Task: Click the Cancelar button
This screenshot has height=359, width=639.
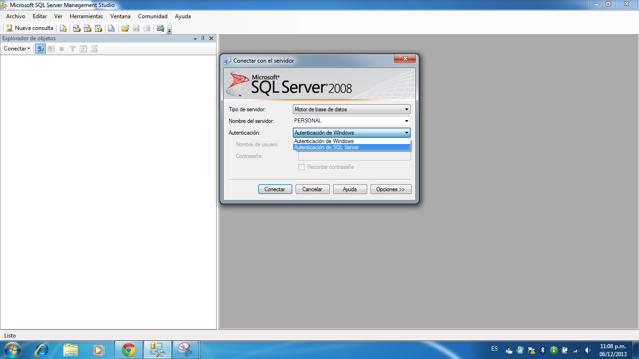Action: coord(312,189)
